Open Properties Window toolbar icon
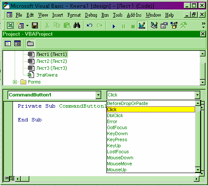 tap(164, 25)
